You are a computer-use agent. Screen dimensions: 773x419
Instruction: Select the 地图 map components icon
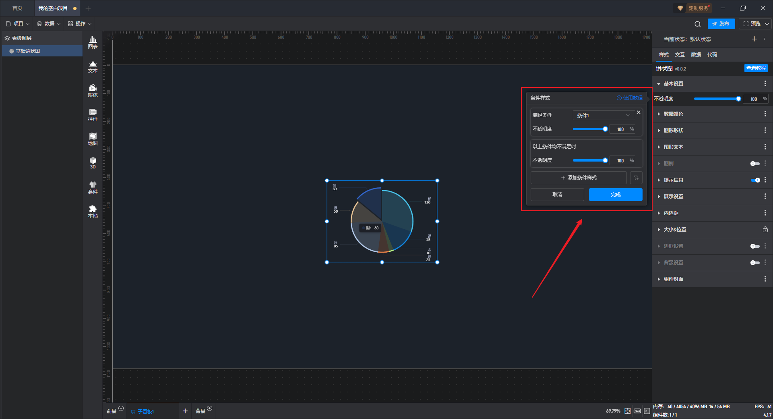coord(93,139)
